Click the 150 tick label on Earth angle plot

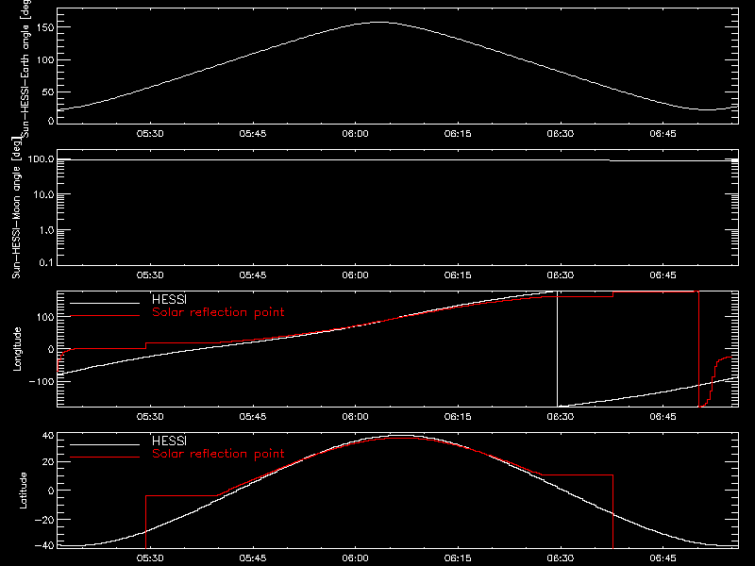(x=44, y=27)
